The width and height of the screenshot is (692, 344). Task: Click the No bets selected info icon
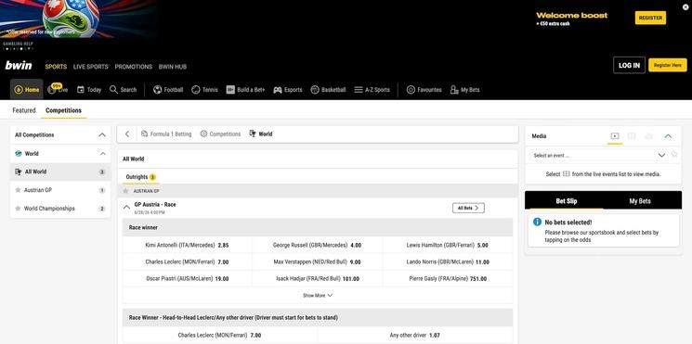pos(537,222)
